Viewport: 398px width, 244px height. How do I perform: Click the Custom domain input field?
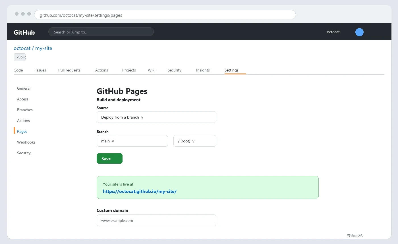pos(156,220)
